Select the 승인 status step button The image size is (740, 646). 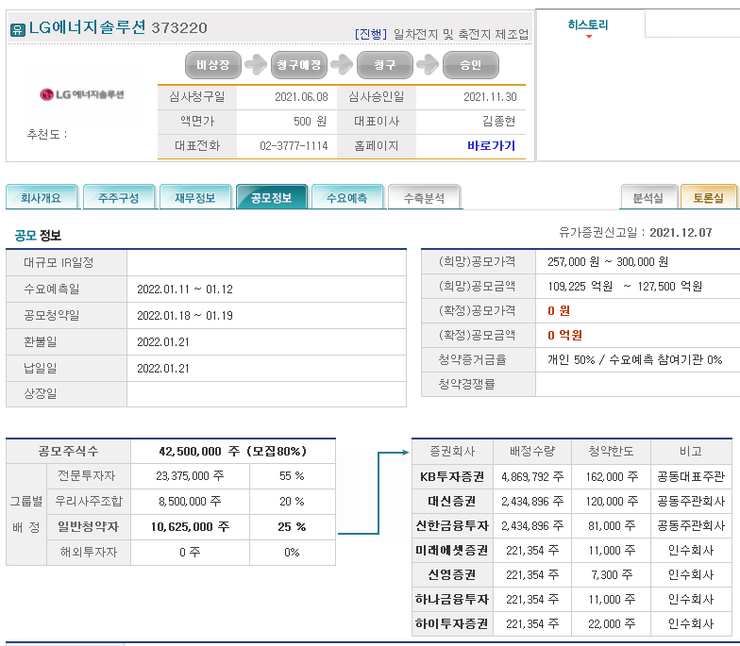[x=470, y=65]
